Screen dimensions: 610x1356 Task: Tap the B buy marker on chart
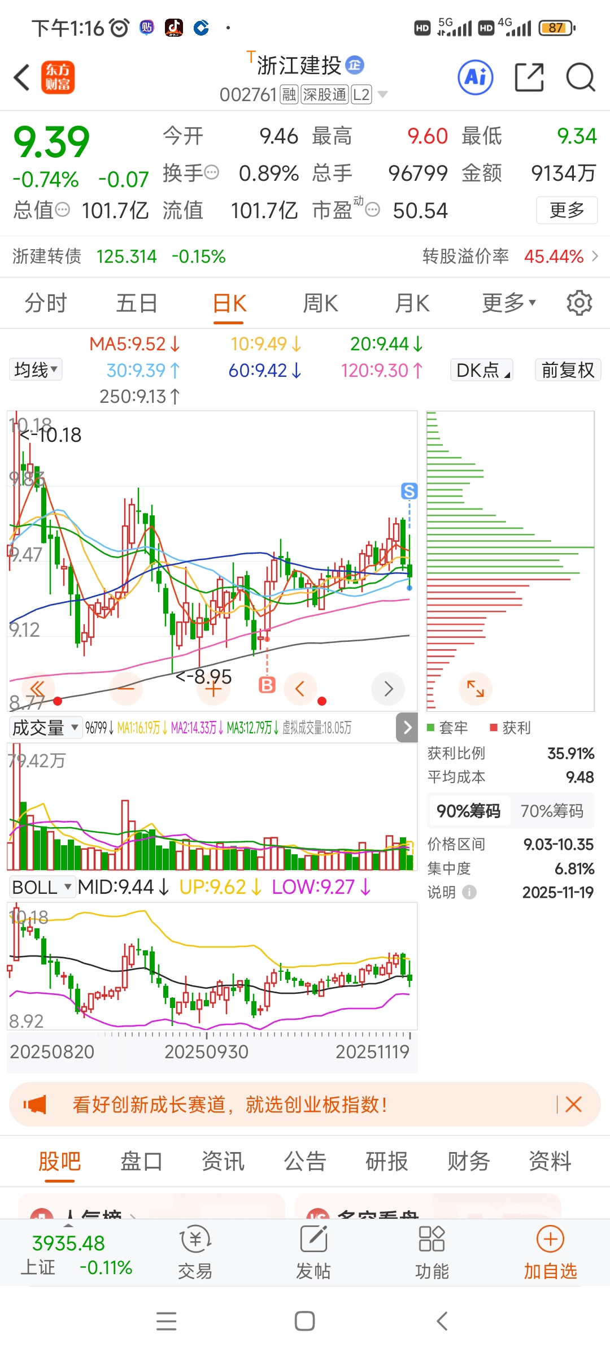coord(267,685)
